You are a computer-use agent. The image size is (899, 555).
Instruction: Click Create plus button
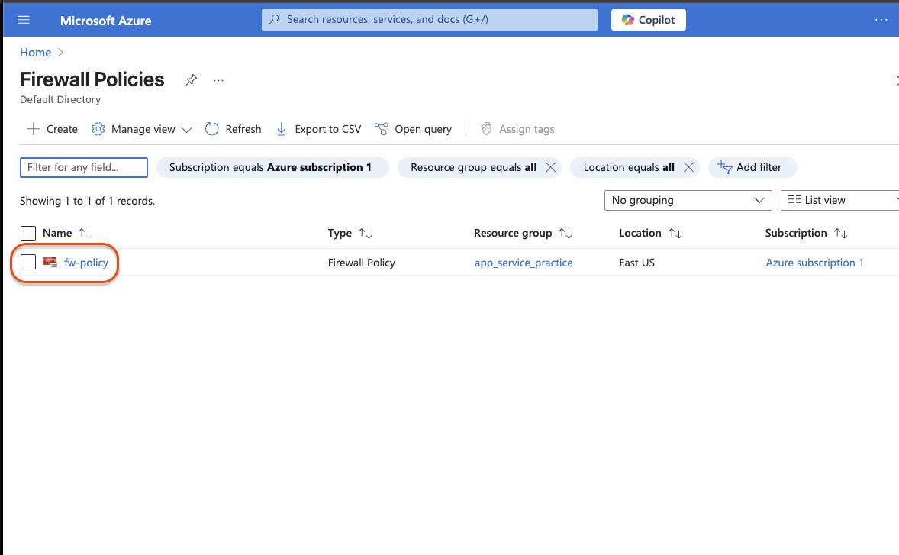point(52,129)
